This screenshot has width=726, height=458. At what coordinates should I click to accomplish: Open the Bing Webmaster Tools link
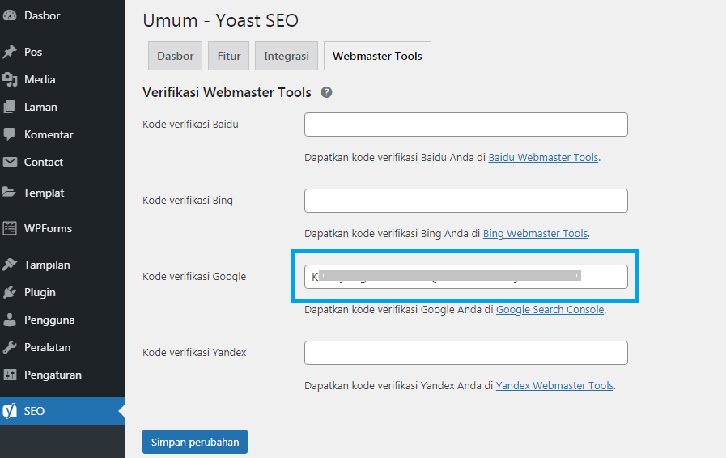pos(535,233)
